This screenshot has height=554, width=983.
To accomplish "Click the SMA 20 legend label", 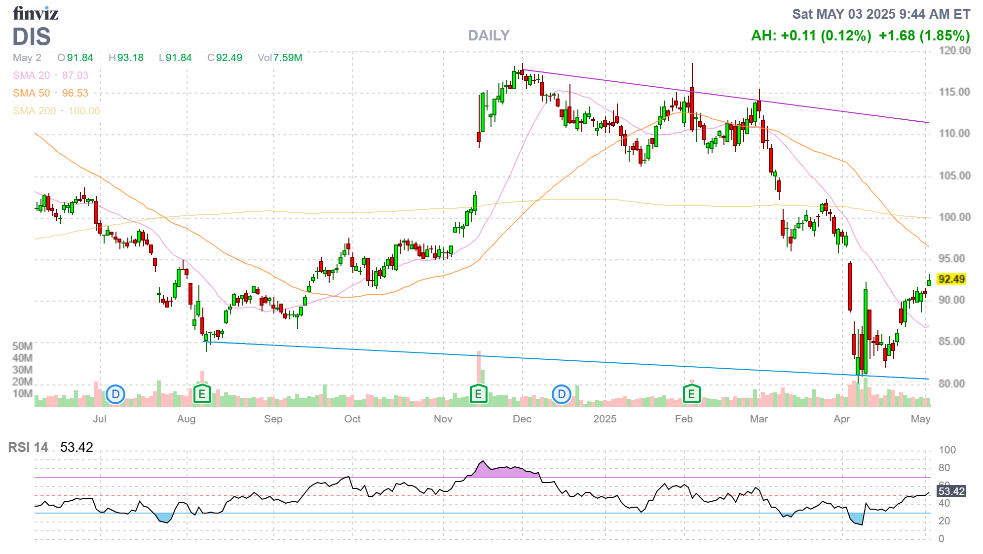I will pyautogui.click(x=31, y=75).
